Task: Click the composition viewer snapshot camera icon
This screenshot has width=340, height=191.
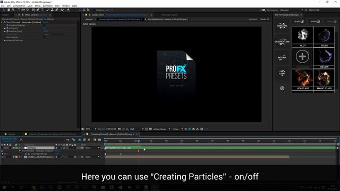Action: 119,129
